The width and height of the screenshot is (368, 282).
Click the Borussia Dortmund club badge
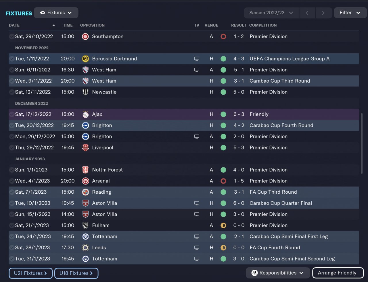85,59
